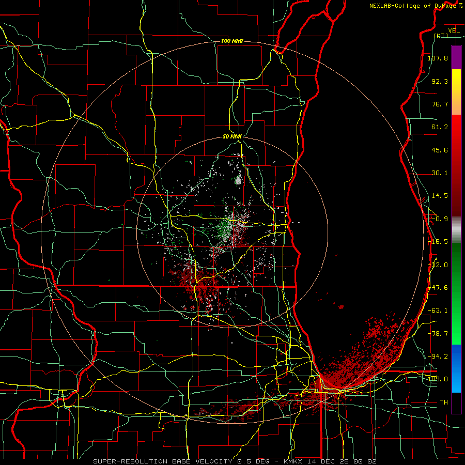The image size is (465, 465).
Task: Click the VEL legend title
Action: 454,31
